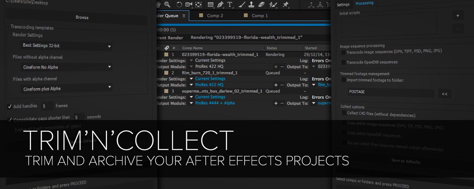Click the label color of render item 2
The image size is (474, 189).
(x=166, y=73)
